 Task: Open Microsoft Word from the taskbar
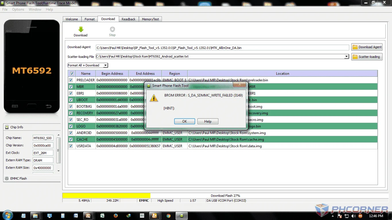pyautogui.click(x=76, y=216)
